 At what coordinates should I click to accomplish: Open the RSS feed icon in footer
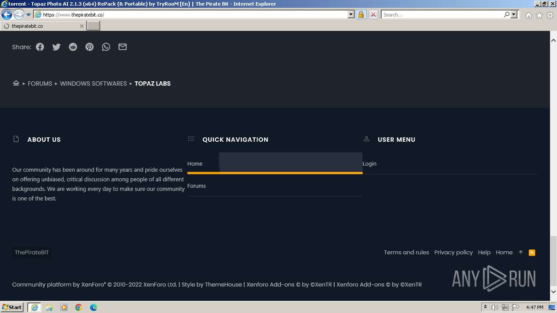[x=532, y=253]
